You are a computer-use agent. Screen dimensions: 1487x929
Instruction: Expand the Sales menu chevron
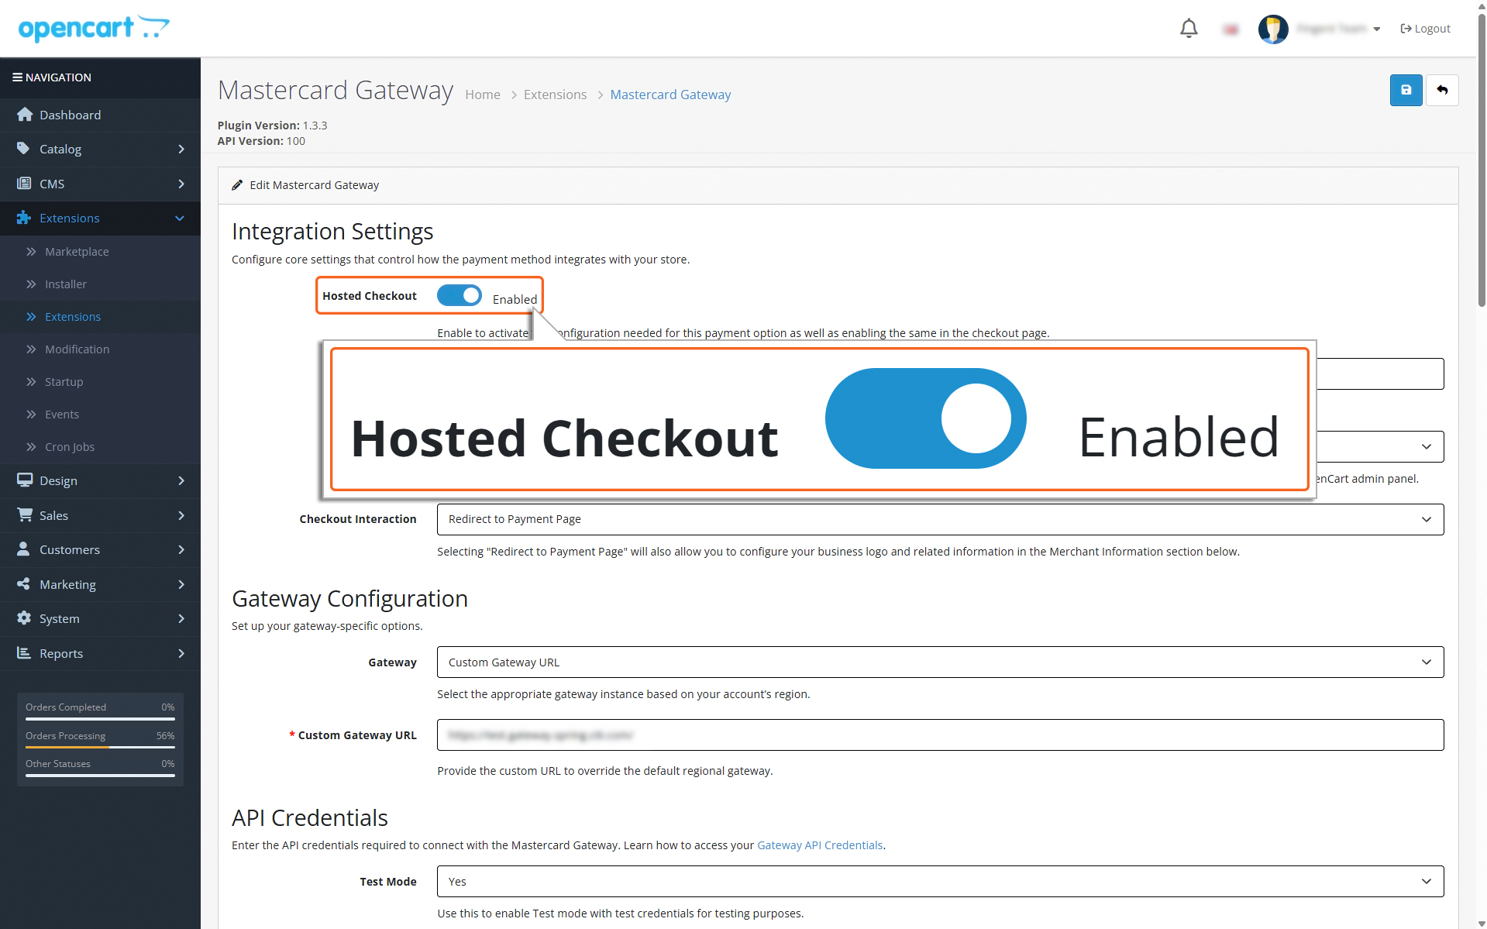coord(181,515)
